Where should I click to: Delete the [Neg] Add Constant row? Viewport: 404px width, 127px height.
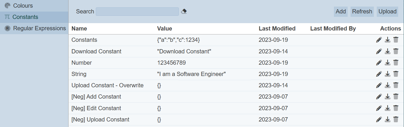pyautogui.click(x=396, y=96)
